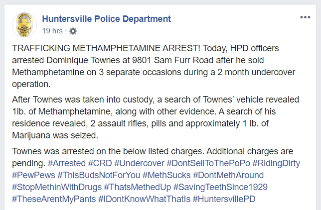Select the #ThisBudsNotForYou hashtag
The image size is (321, 210).
(99, 175)
